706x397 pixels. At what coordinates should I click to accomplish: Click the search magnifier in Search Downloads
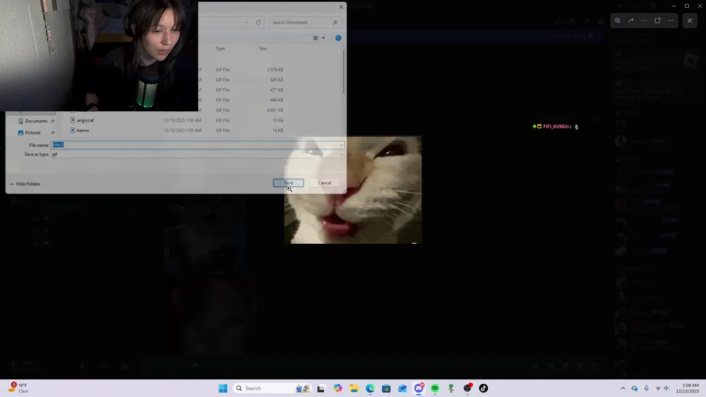click(x=335, y=23)
